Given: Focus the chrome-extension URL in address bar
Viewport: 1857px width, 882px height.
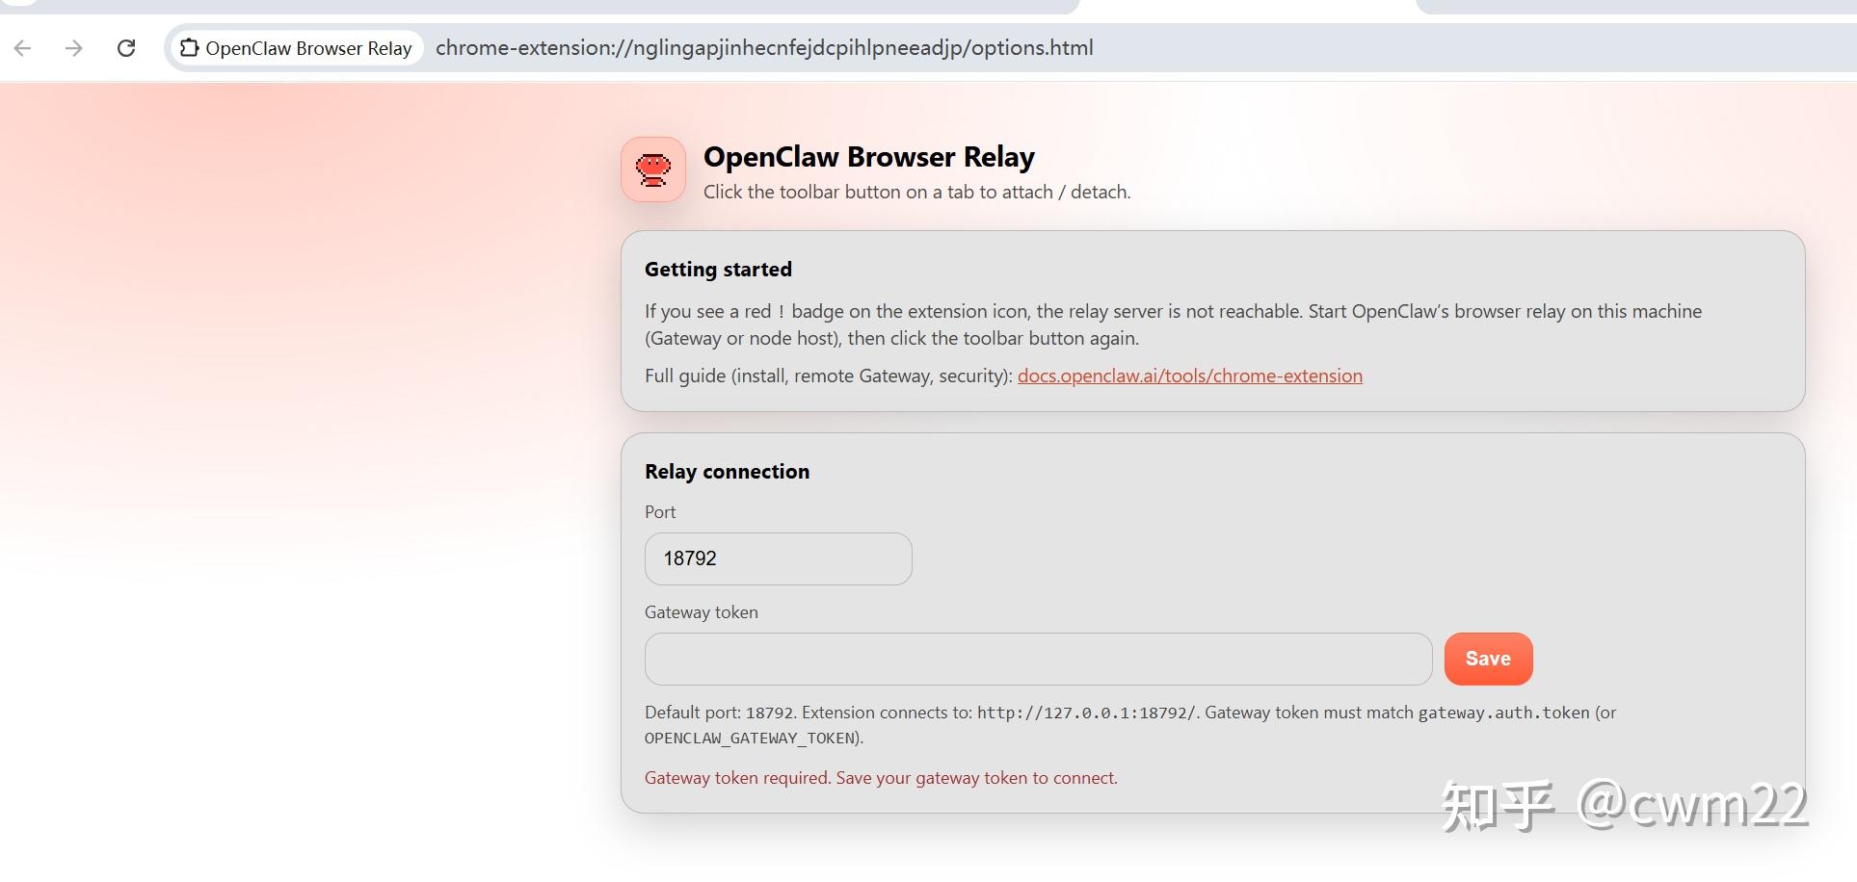Looking at the screenshot, I should [764, 48].
